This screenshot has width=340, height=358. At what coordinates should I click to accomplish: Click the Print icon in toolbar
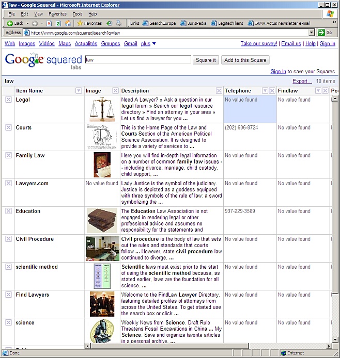(119, 23)
